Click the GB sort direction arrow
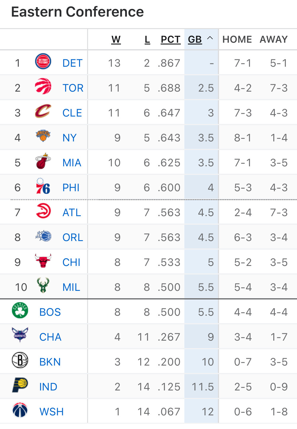The width and height of the screenshot is (297, 429). click(210, 38)
